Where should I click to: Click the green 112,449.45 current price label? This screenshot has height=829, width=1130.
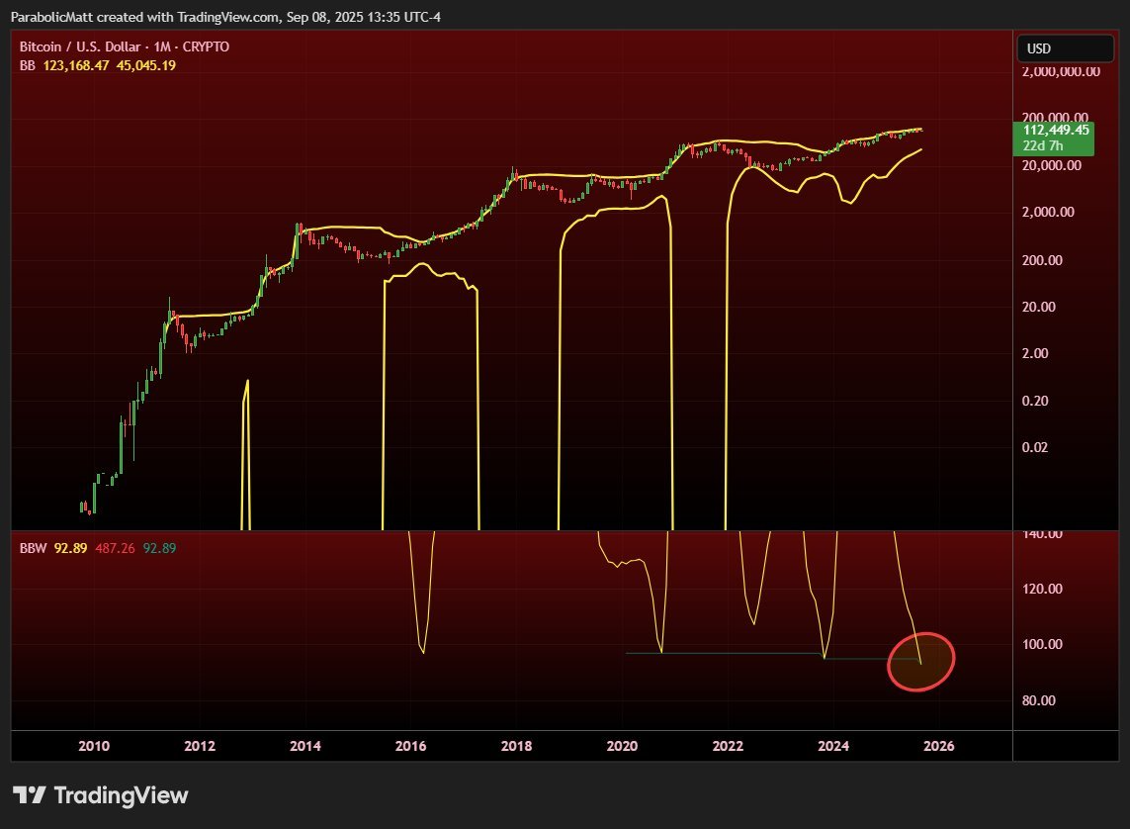[1057, 130]
